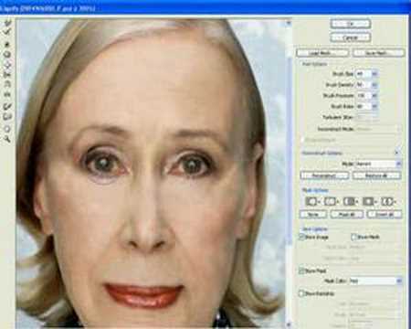Open the Brush Rate slider arrow

(374, 106)
